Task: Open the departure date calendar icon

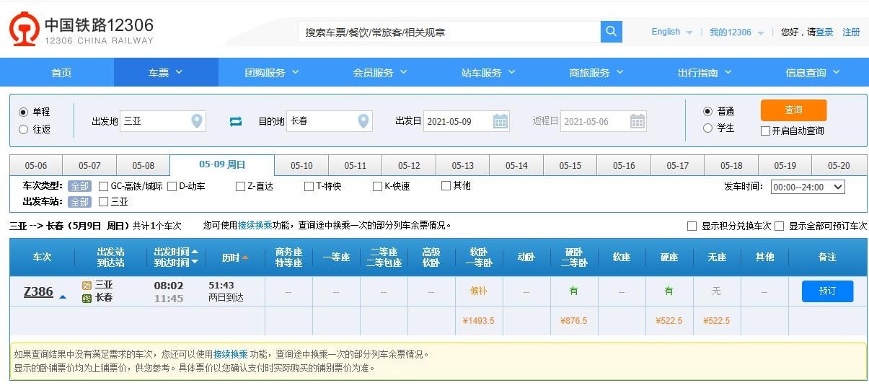Action: click(500, 121)
